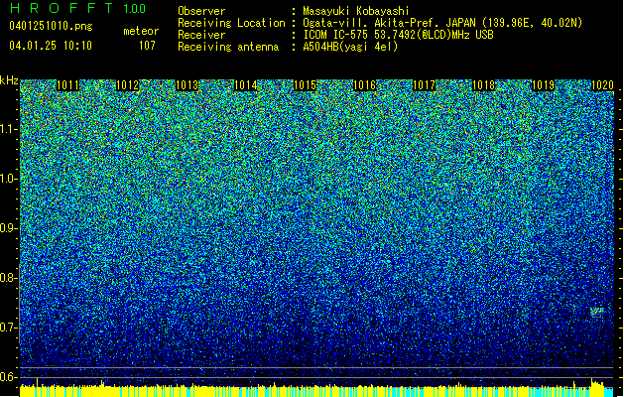Click the Ogata-vill. Akita-Pref. JAPAN location text
Screen dimensions: 624x397
click(442, 23)
